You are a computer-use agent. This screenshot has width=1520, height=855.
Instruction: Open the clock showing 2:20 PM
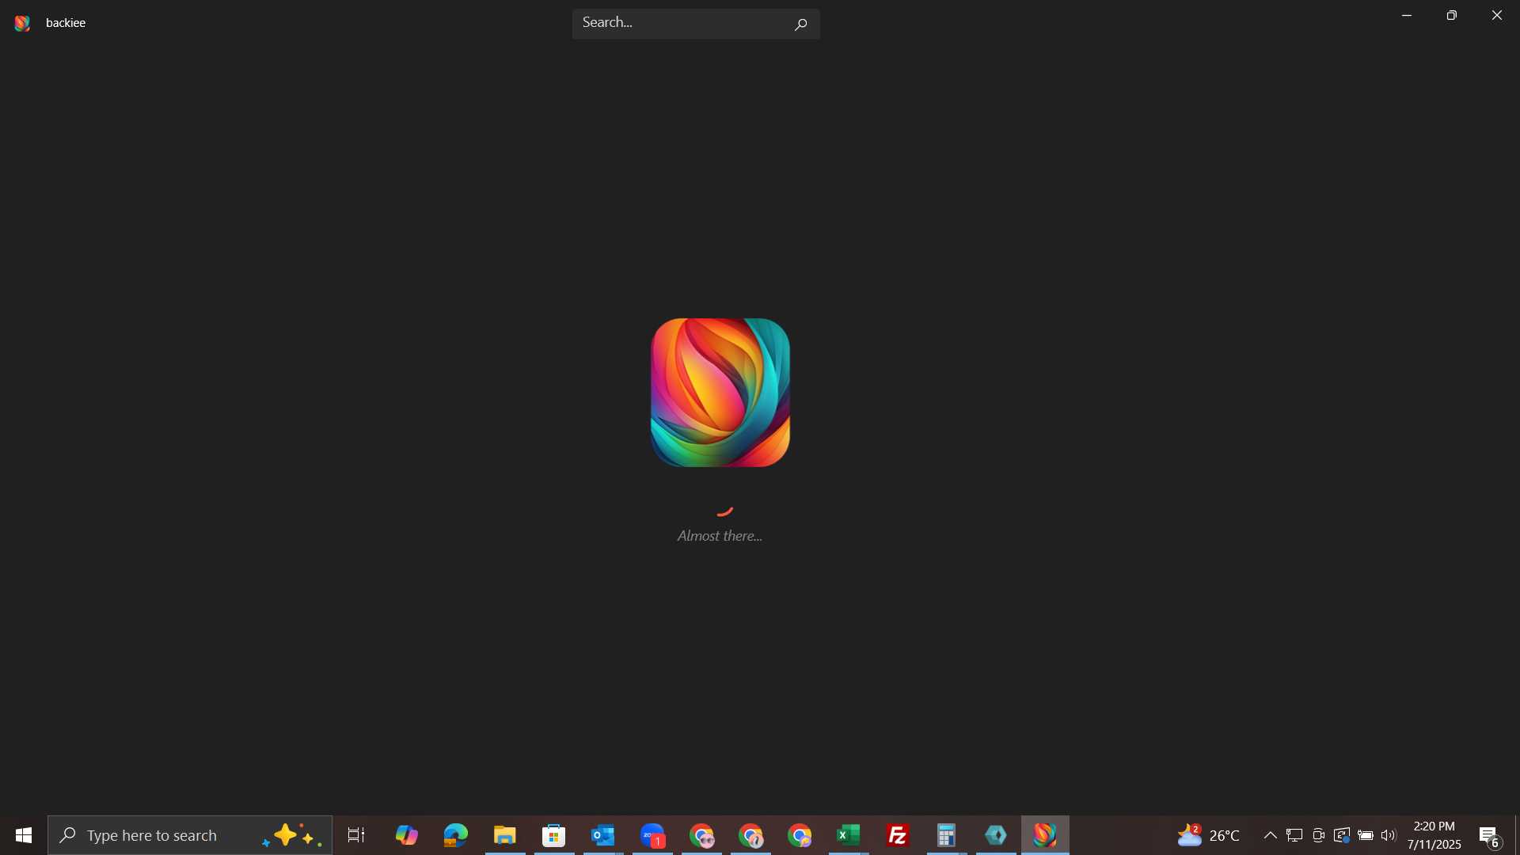(x=1434, y=835)
